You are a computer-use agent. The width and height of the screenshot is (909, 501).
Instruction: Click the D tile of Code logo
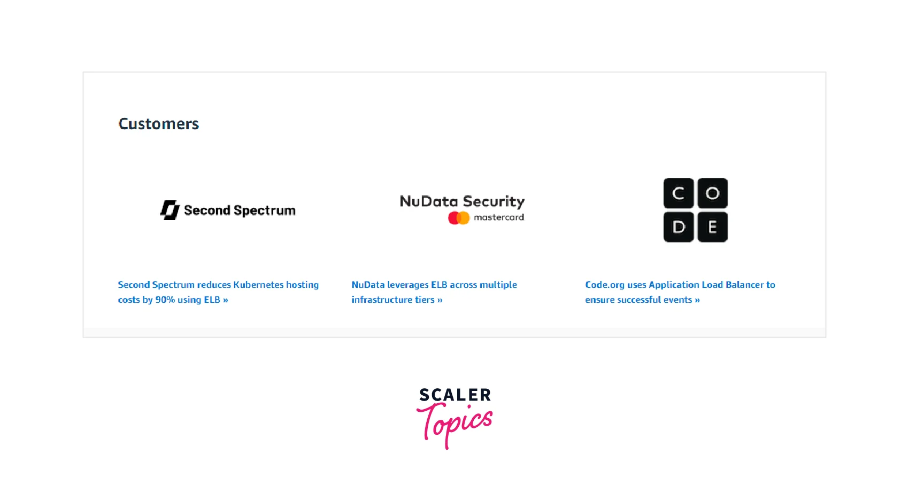point(679,227)
